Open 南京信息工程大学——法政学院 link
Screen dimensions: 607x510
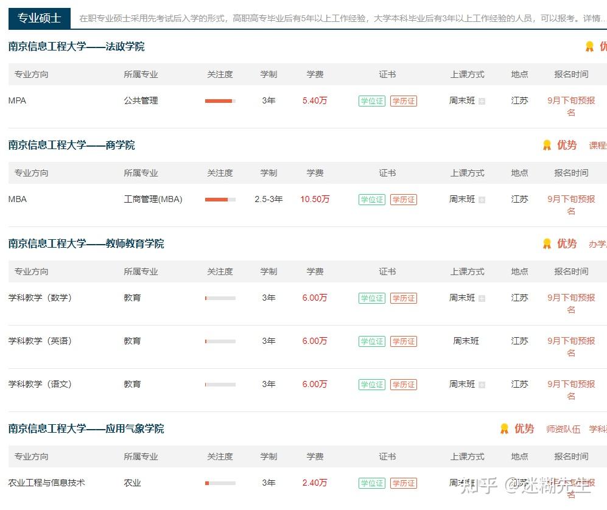[x=76, y=46]
